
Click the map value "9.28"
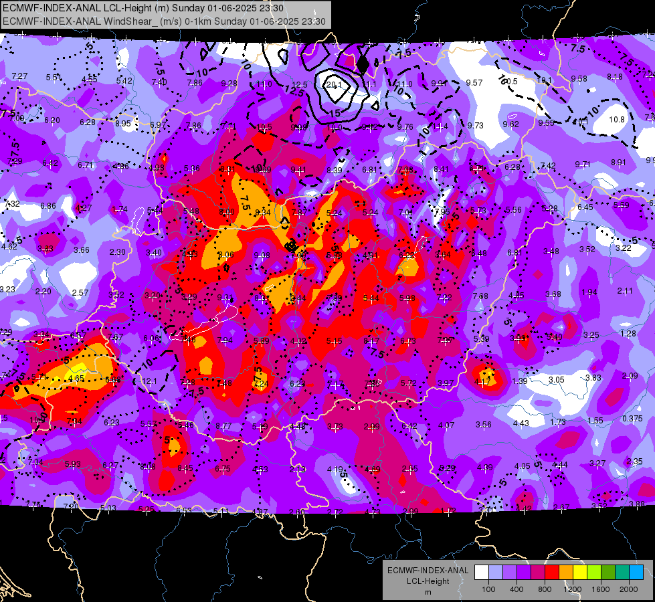click(x=229, y=83)
